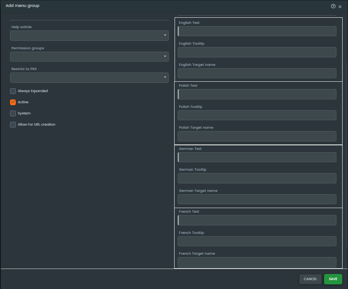348x289 pixels.
Task: Tick the System checkbox
Action: [13, 114]
